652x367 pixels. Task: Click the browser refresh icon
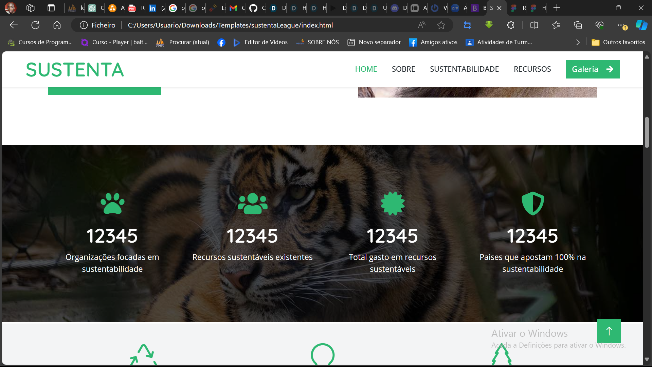point(35,25)
